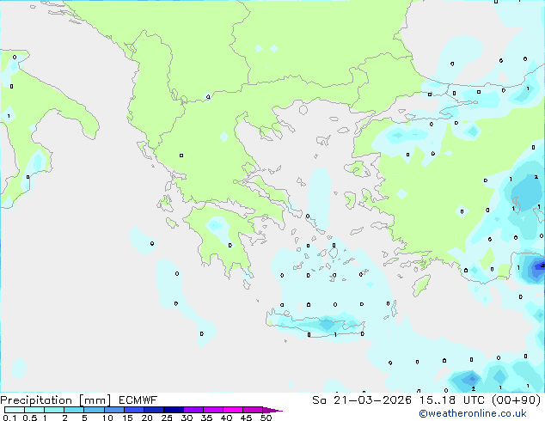Pick the 0.1–0.5 mm legend swatch
Screen dimensions: 545x421
15,410
